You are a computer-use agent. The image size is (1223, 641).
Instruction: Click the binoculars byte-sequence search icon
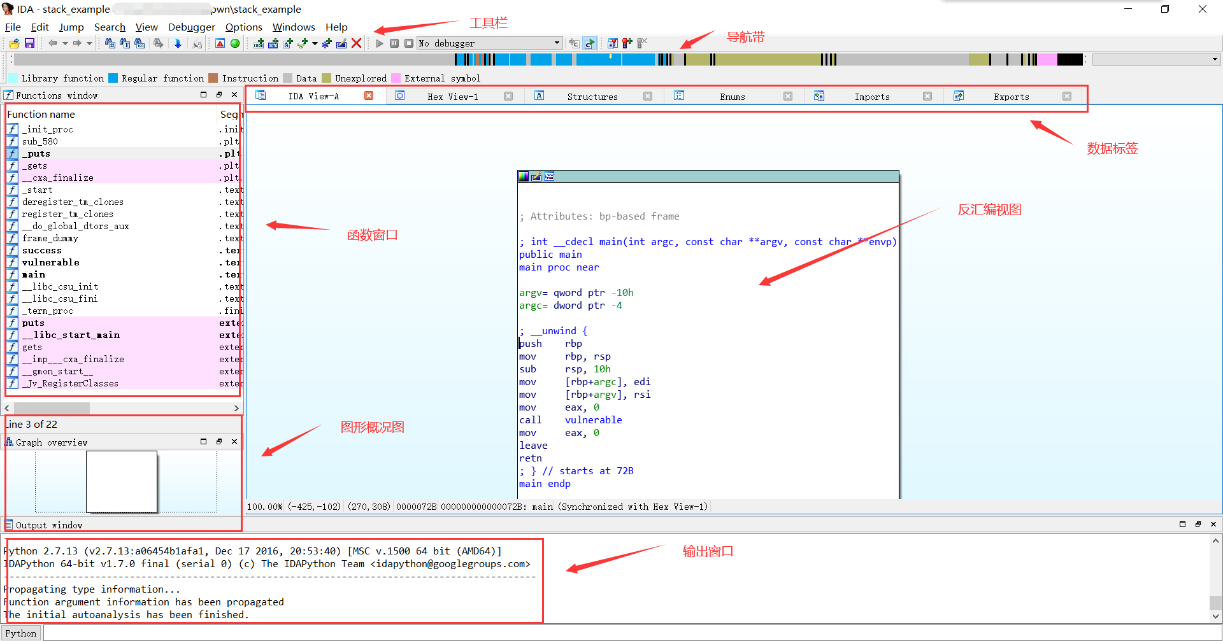(x=139, y=43)
